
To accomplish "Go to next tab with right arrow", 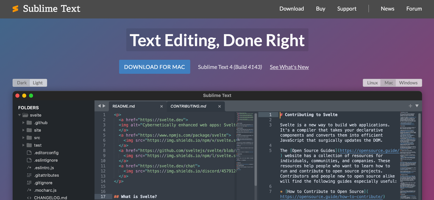I will 104,106.
